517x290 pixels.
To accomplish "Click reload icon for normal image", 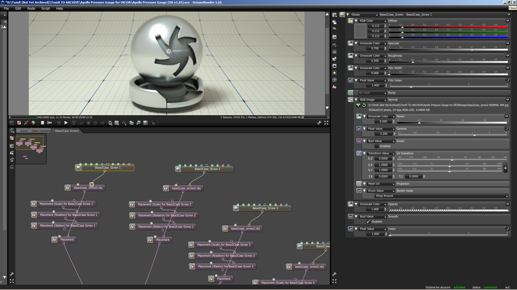I will coord(364,105).
